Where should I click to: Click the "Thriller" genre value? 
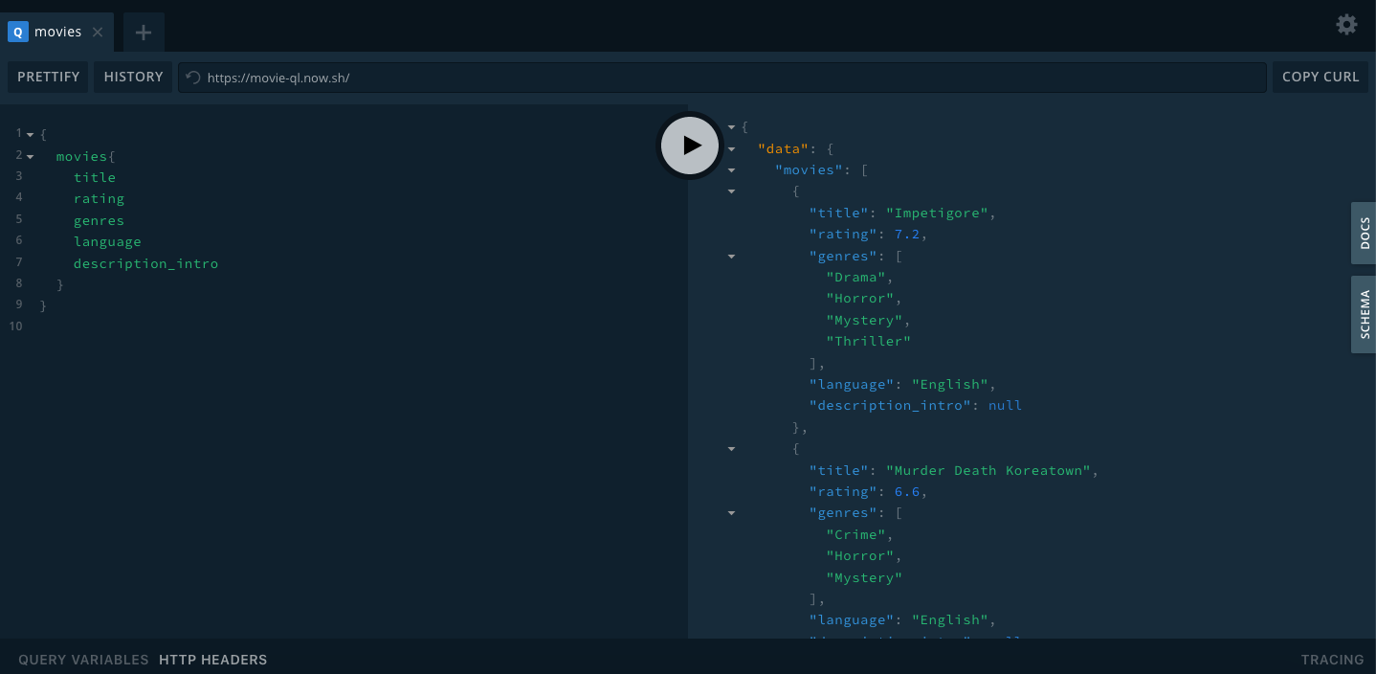(x=869, y=341)
